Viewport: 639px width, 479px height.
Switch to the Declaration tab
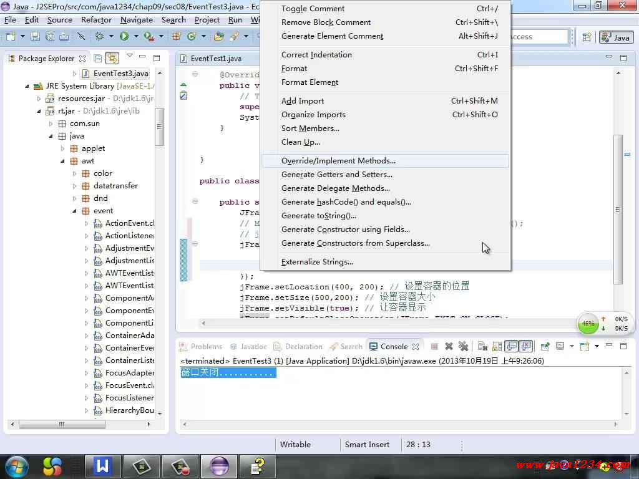298,347
